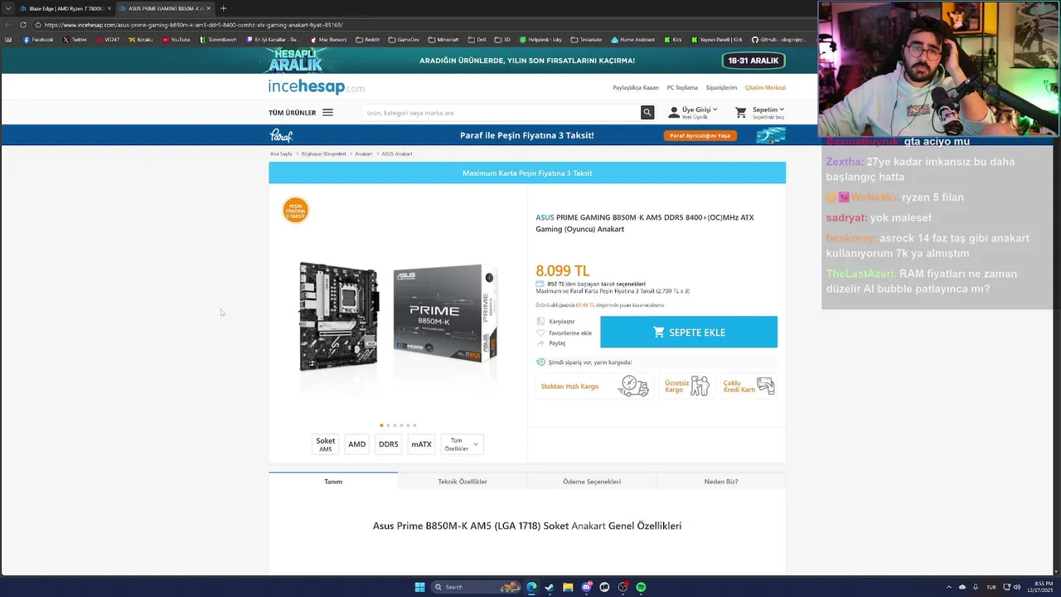Click the incehesap.com logo
Image resolution: width=1061 pixels, height=597 pixels.
pyautogui.click(x=316, y=87)
